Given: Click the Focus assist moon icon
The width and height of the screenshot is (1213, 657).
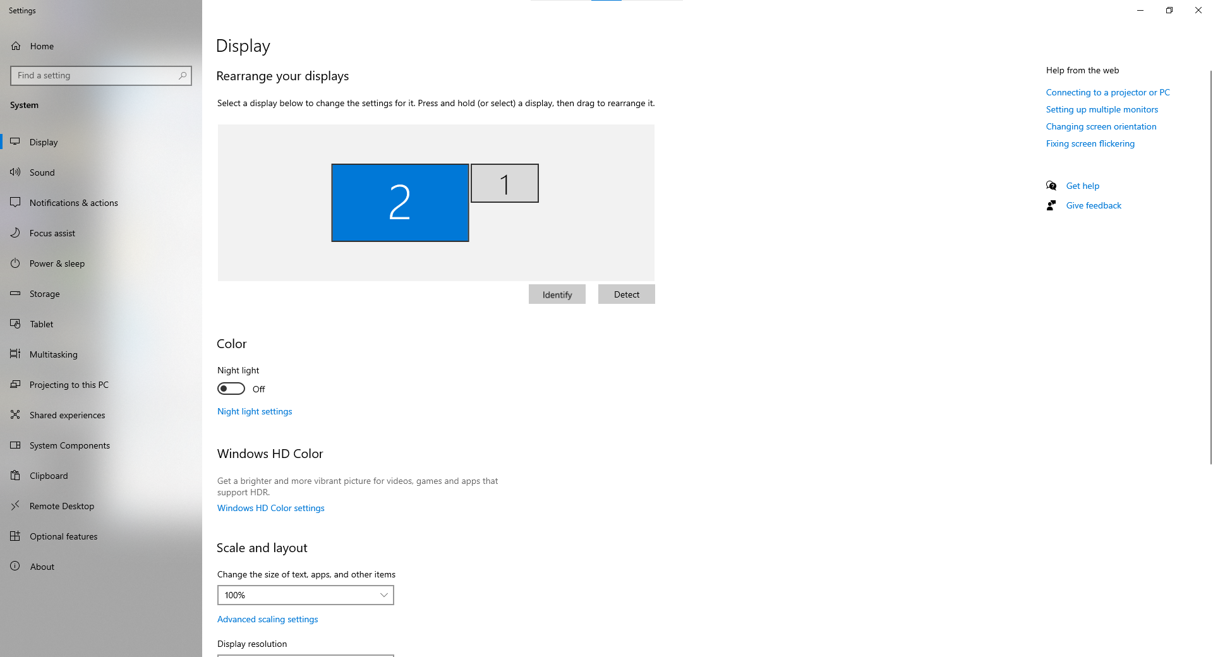Looking at the screenshot, I should tap(16, 233).
